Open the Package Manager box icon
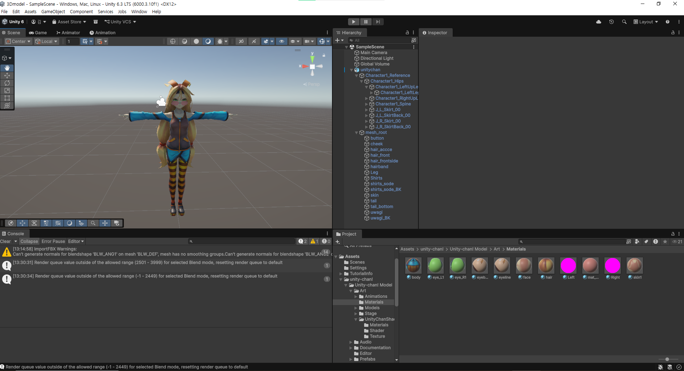 (96, 22)
